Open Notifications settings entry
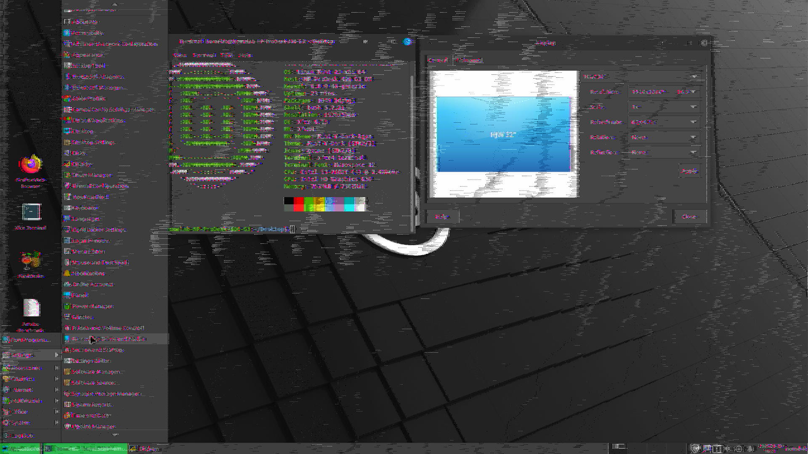The width and height of the screenshot is (808, 454). (x=114, y=273)
